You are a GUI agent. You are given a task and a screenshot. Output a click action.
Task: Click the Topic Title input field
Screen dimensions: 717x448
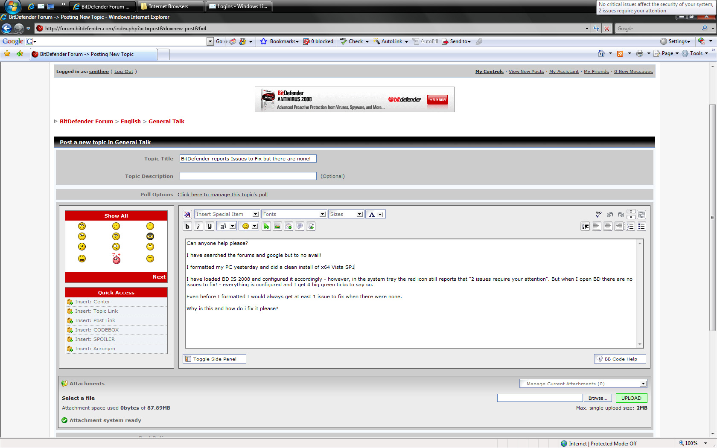(x=248, y=159)
